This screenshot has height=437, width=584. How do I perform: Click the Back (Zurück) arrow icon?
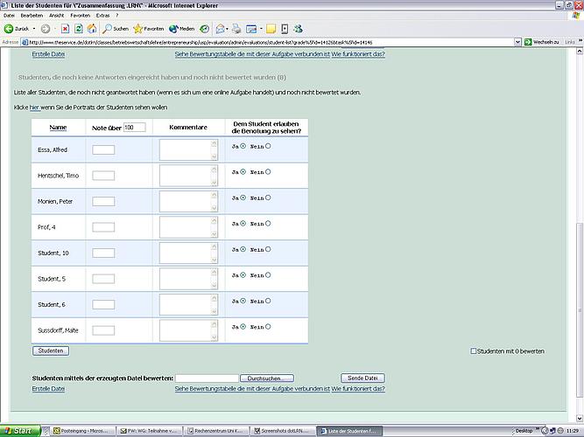point(9,29)
